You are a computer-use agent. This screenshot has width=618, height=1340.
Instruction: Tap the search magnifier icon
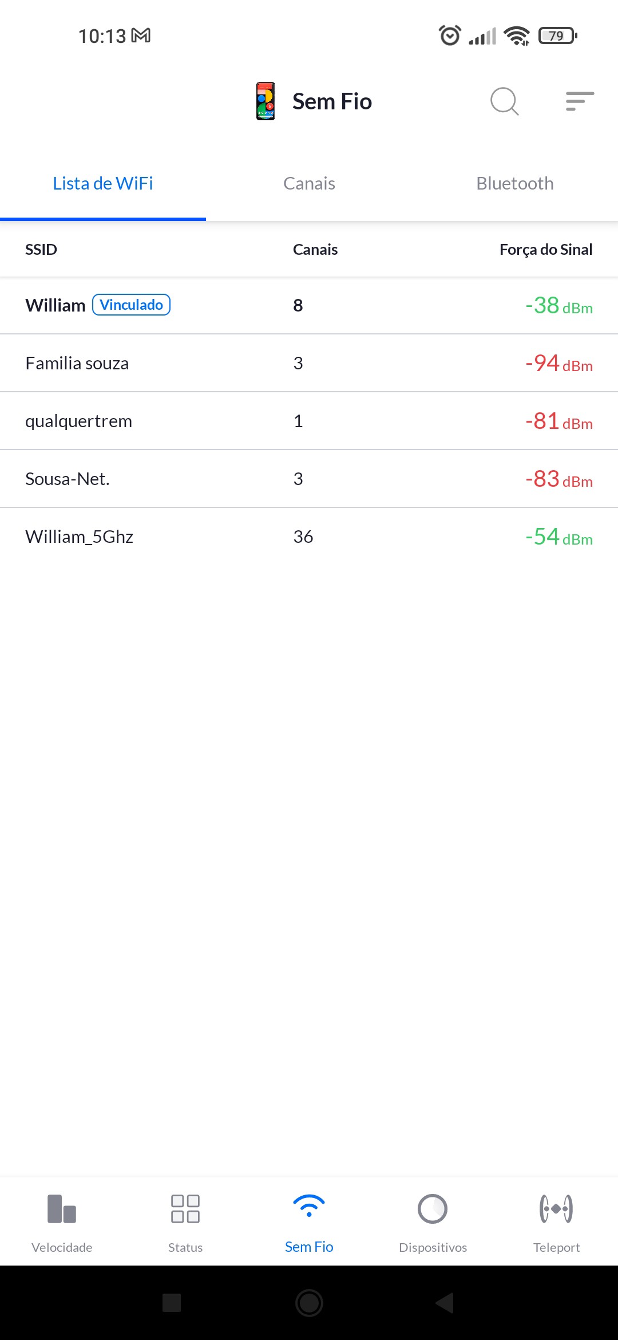click(504, 101)
